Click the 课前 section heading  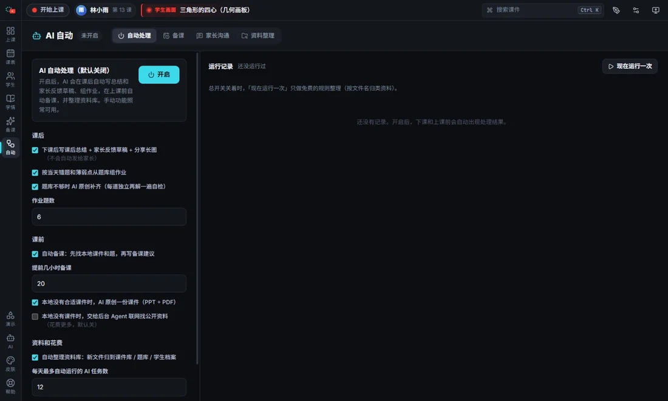[x=38, y=239]
